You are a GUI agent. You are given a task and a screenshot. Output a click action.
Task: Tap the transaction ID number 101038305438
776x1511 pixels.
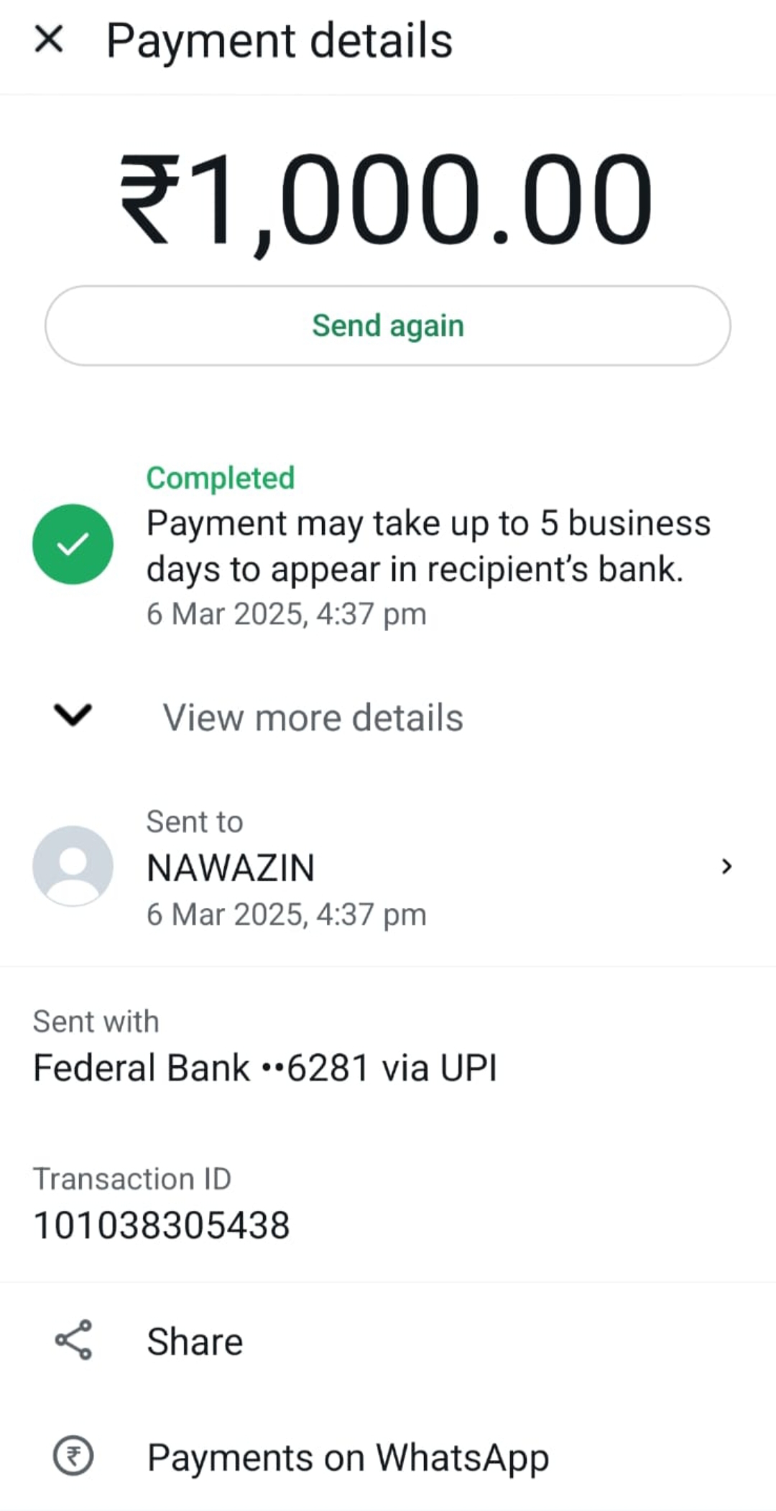click(x=162, y=1225)
